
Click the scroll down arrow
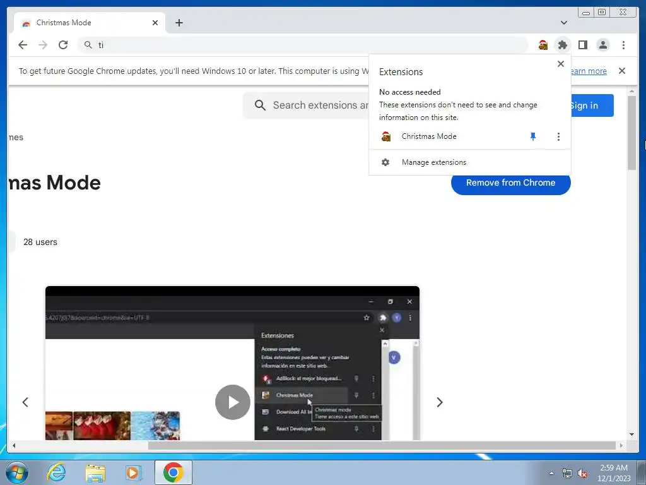[631, 434]
